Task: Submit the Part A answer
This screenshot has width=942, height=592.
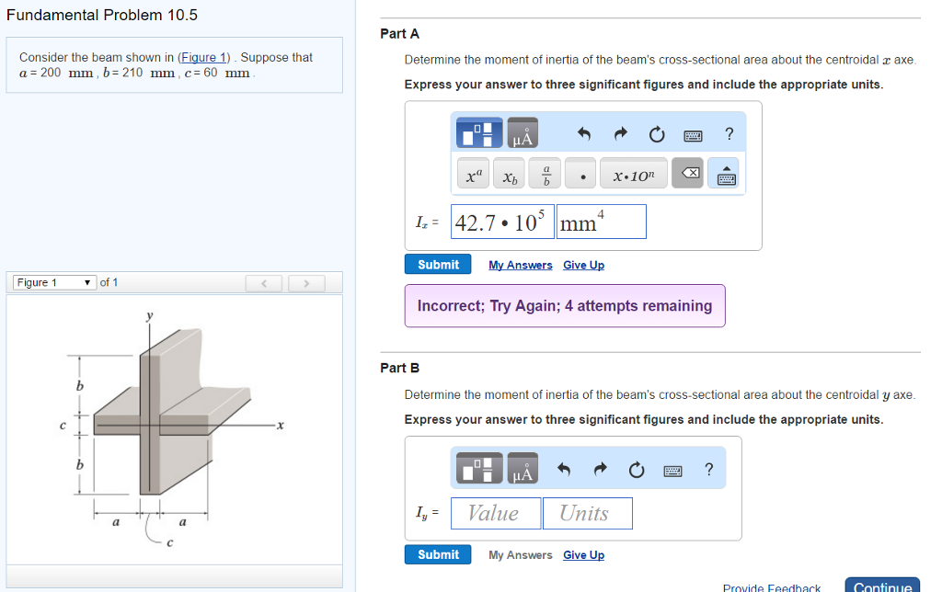Action: click(x=438, y=264)
